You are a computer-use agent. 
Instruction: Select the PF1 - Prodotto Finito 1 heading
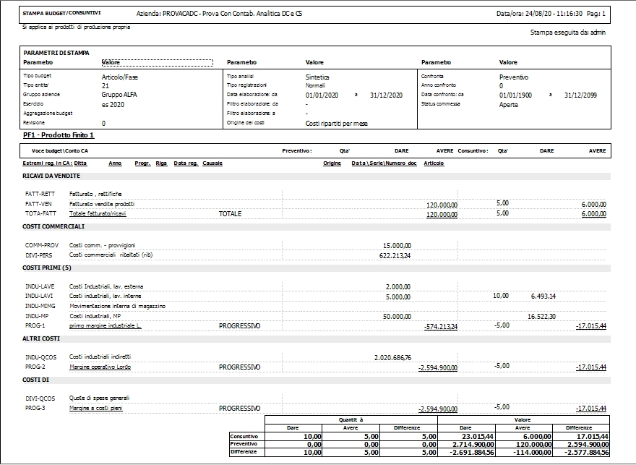pyautogui.click(x=59, y=135)
